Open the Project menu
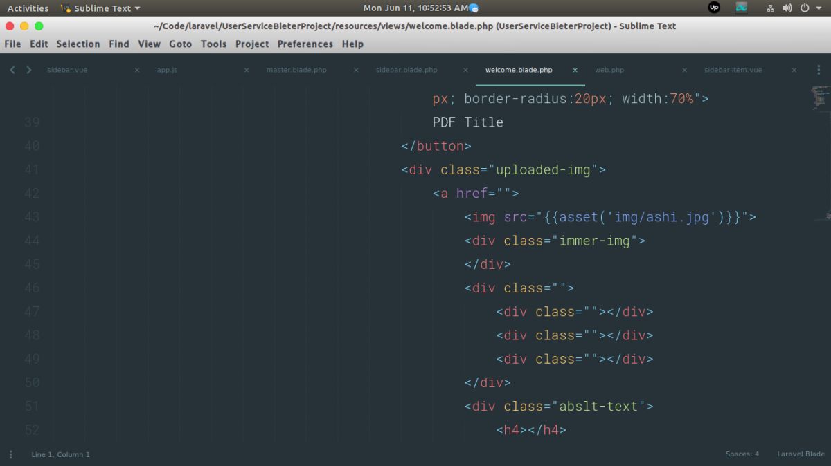 point(252,44)
